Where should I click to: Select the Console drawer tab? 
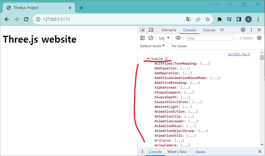tap(155, 151)
